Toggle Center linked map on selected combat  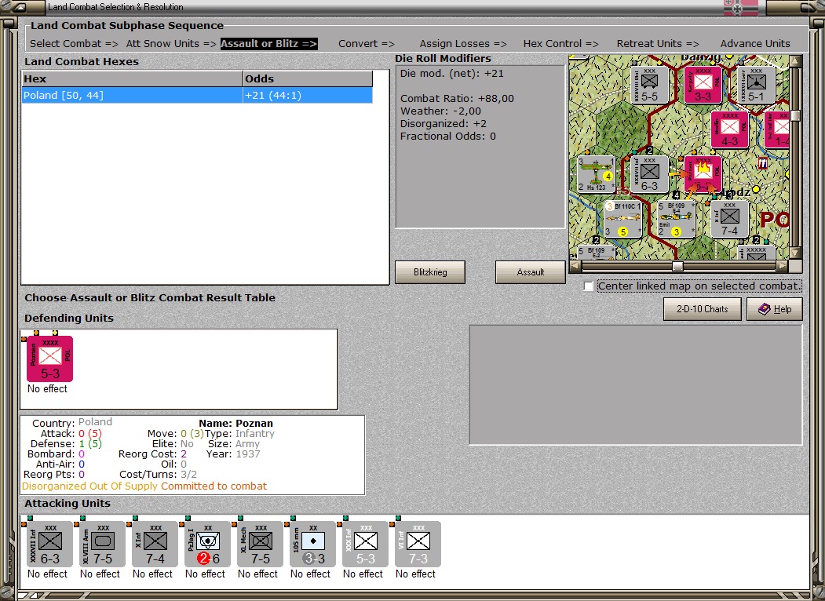[x=589, y=286]
